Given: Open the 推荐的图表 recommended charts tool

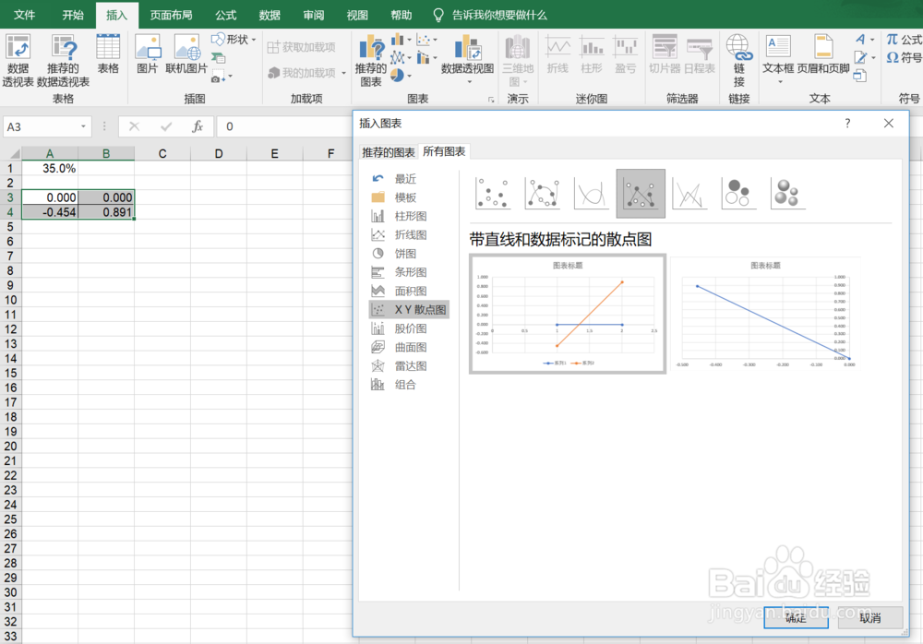Looking at the screenshot, I should 370,57.
